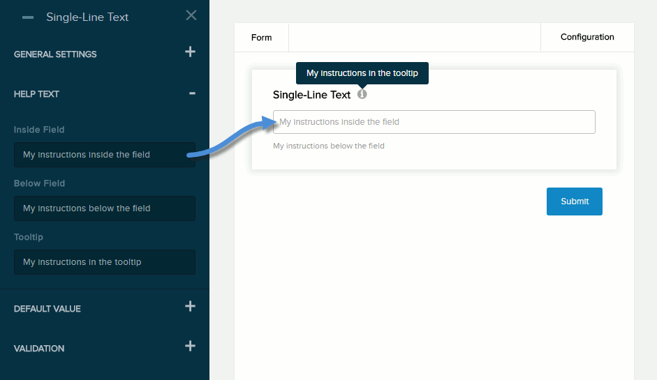Image resolution: width=657 pixels, height=380 pixels.
Task: Open the Default Value section header
Action: click(x=47, y=309)
